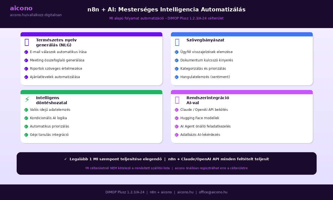Open aicono.hu link in the footer

(x=185, y=192)
